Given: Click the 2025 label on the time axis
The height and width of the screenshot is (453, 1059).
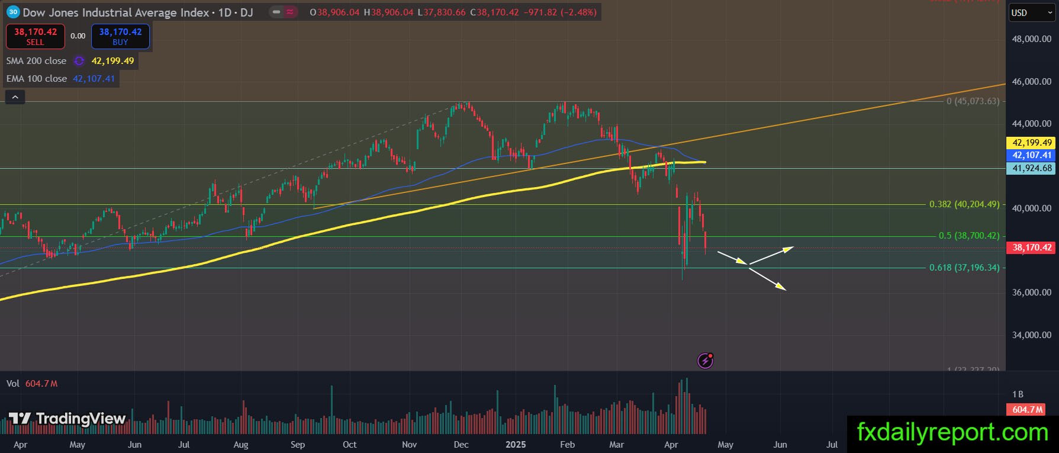Looking at the screenshot, I should tap(516, 445).
